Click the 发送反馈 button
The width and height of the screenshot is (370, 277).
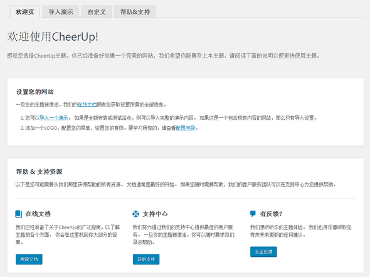(x=263, y=252)
